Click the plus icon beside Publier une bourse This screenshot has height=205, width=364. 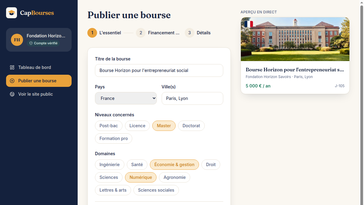pos(12,81)
